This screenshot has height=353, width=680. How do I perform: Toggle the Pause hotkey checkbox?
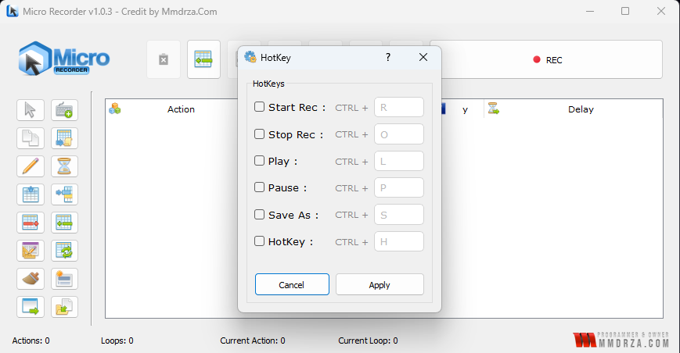click(260, 188)
